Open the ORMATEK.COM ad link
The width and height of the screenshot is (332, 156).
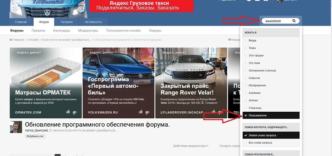[x=28, y=112]
